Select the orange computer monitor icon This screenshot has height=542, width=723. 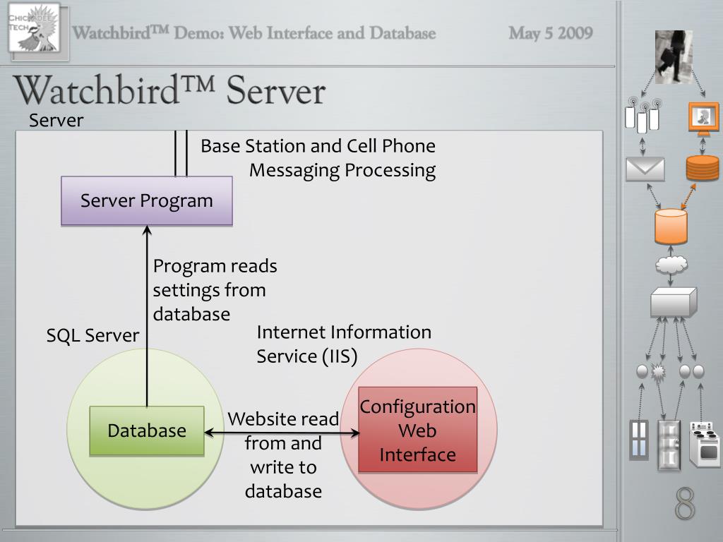click(x=704, y=119)
